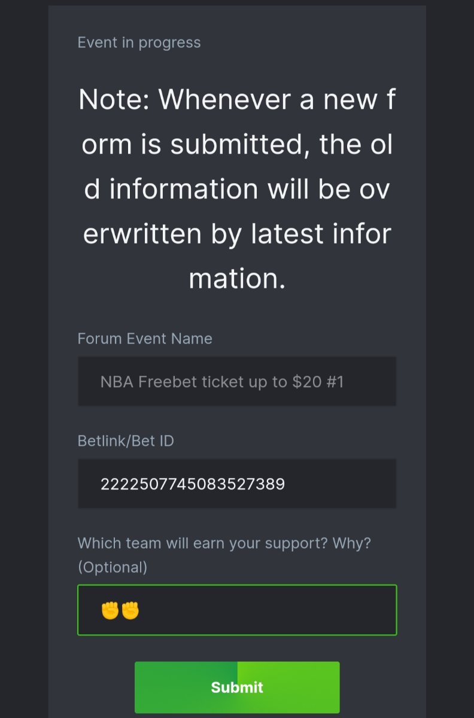Screen dimensions: 474x718
Task: Focus the Forum Event Name field
Action: click(x=237, y=381)
